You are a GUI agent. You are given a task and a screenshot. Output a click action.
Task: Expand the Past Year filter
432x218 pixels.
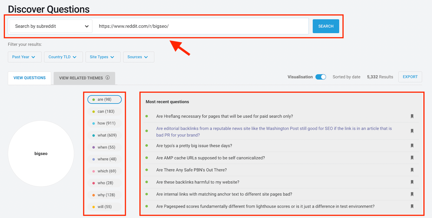24,57
